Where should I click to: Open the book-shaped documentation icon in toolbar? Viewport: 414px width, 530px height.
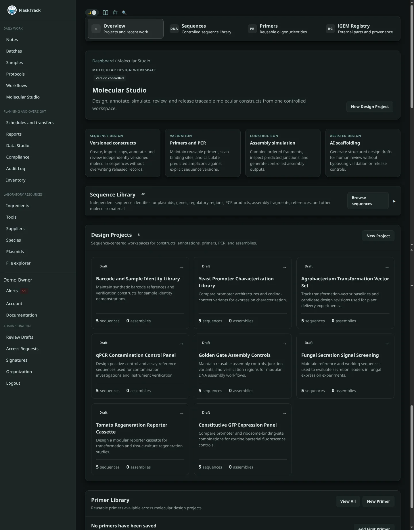click(106, 13)
